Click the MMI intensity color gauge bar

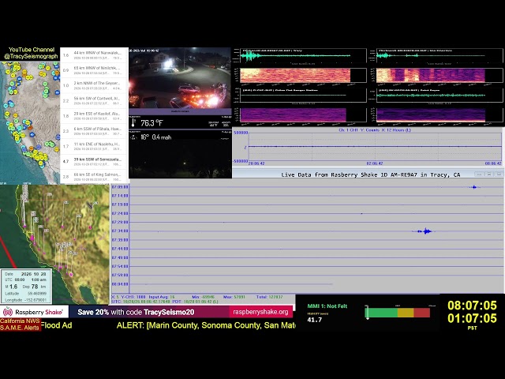coord(398,313)
